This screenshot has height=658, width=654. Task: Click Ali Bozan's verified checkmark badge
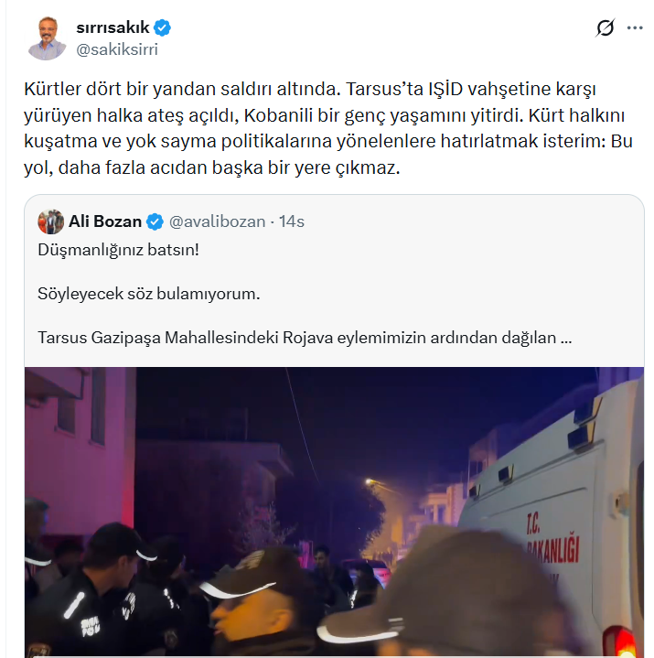click(155, 221)
